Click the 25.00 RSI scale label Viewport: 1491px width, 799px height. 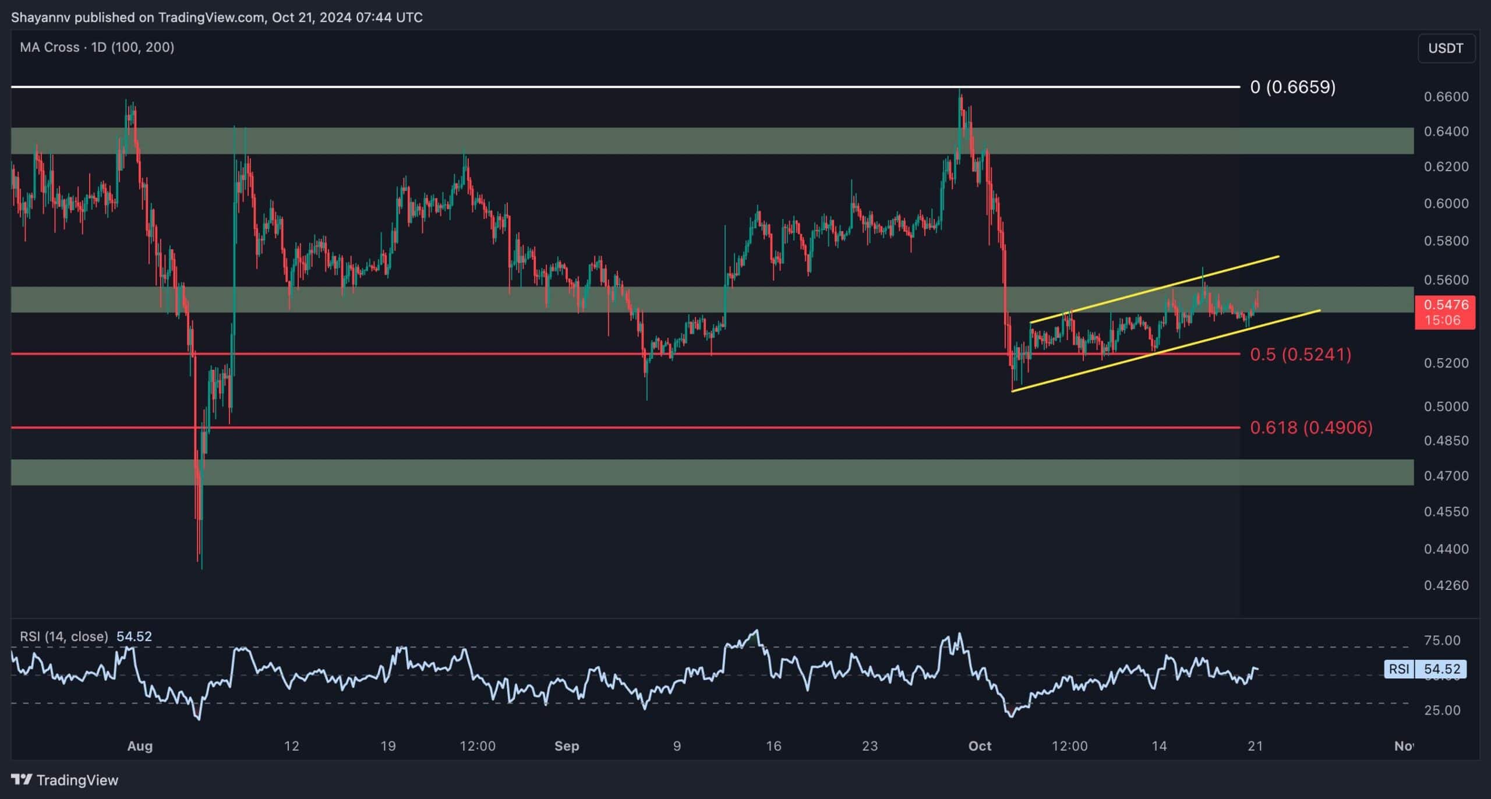click(x=1442, y=710)
